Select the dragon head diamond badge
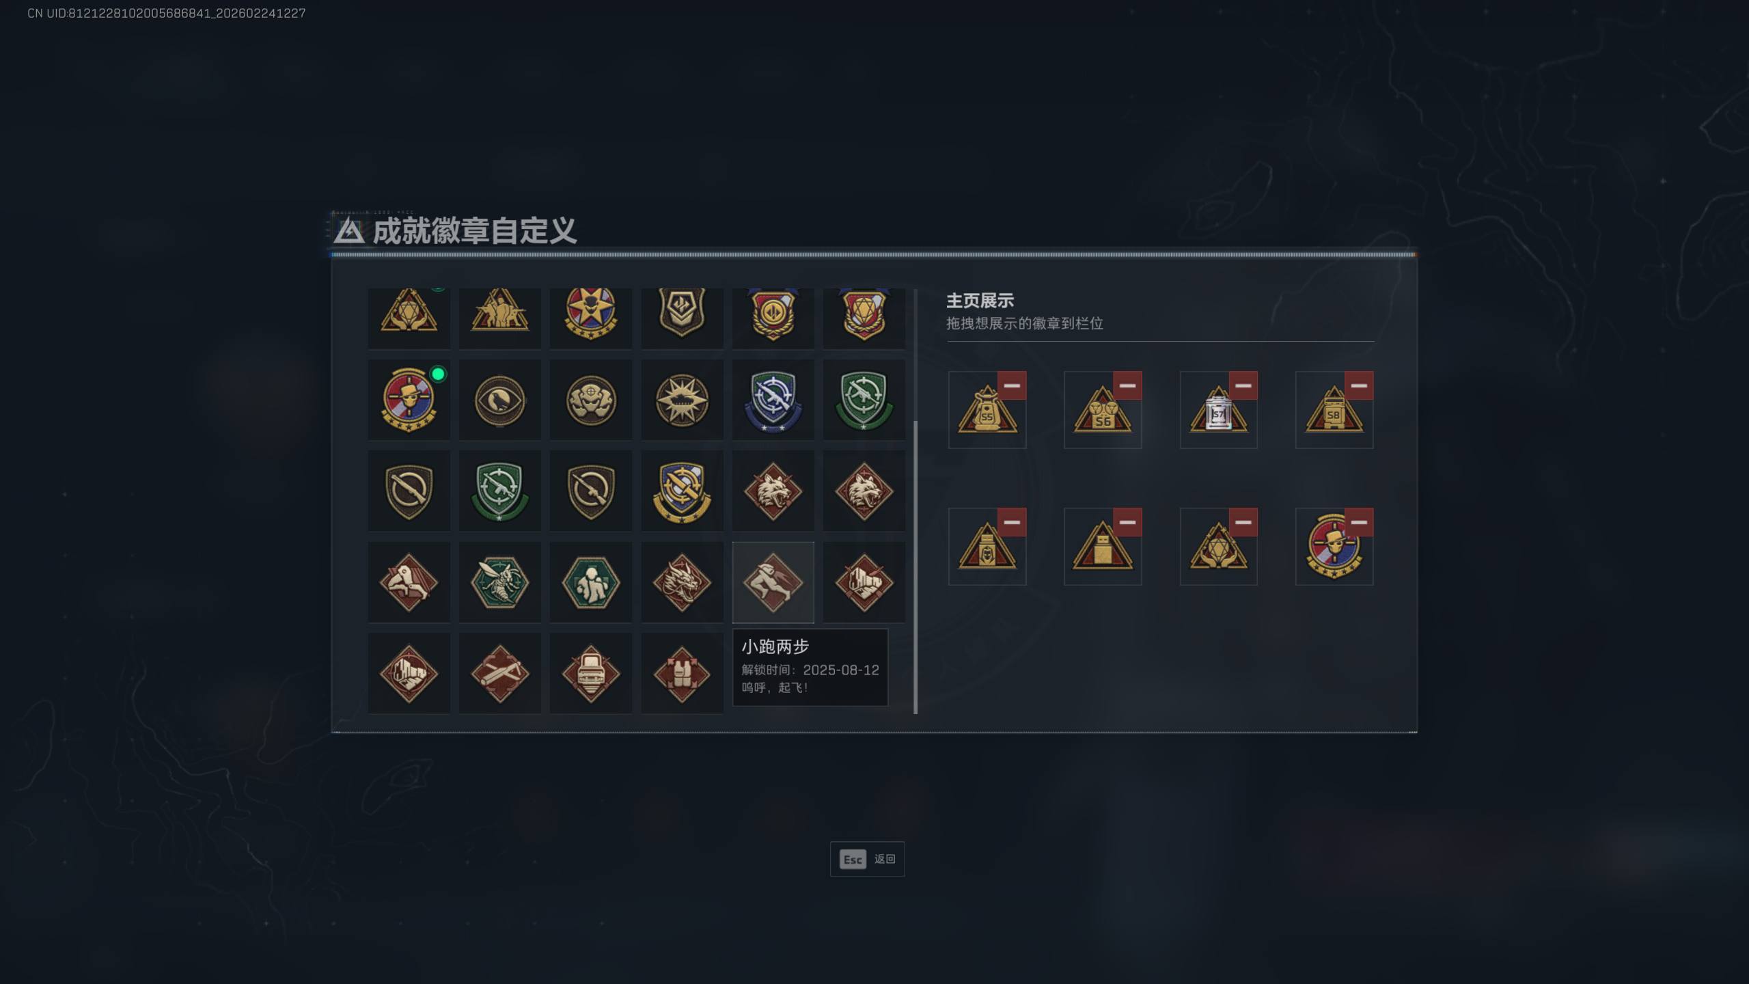Viewport: 1749px width, 984px height. (x=681, y=582)
